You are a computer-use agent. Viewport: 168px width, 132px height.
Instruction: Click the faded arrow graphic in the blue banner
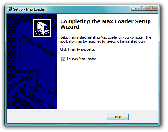pyautogui.click(x=27, y=80)
